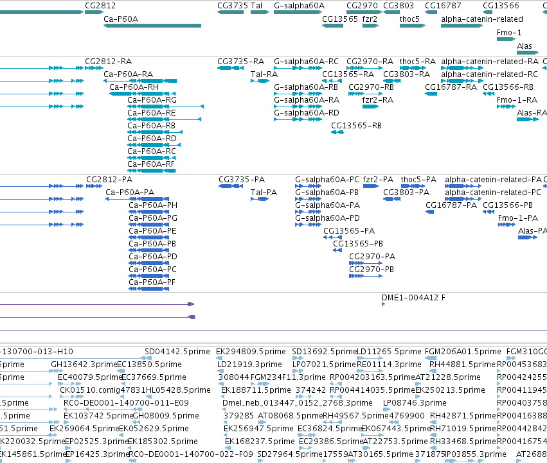The height and width of the screenshot is (464, 547).
Task: Click the thoc5-PA protein label
Action: 418,180
